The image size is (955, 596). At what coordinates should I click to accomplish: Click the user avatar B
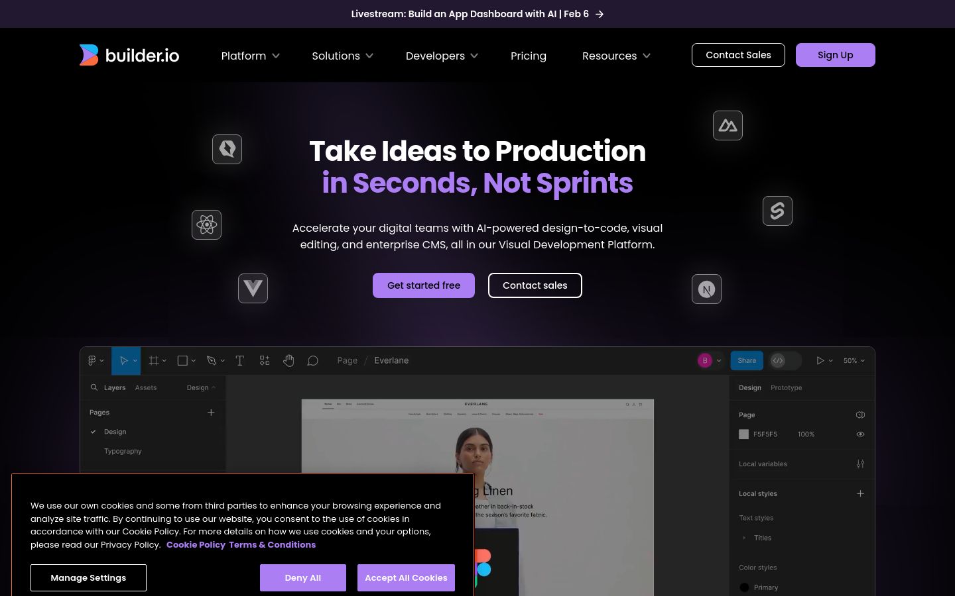(705, 360)
